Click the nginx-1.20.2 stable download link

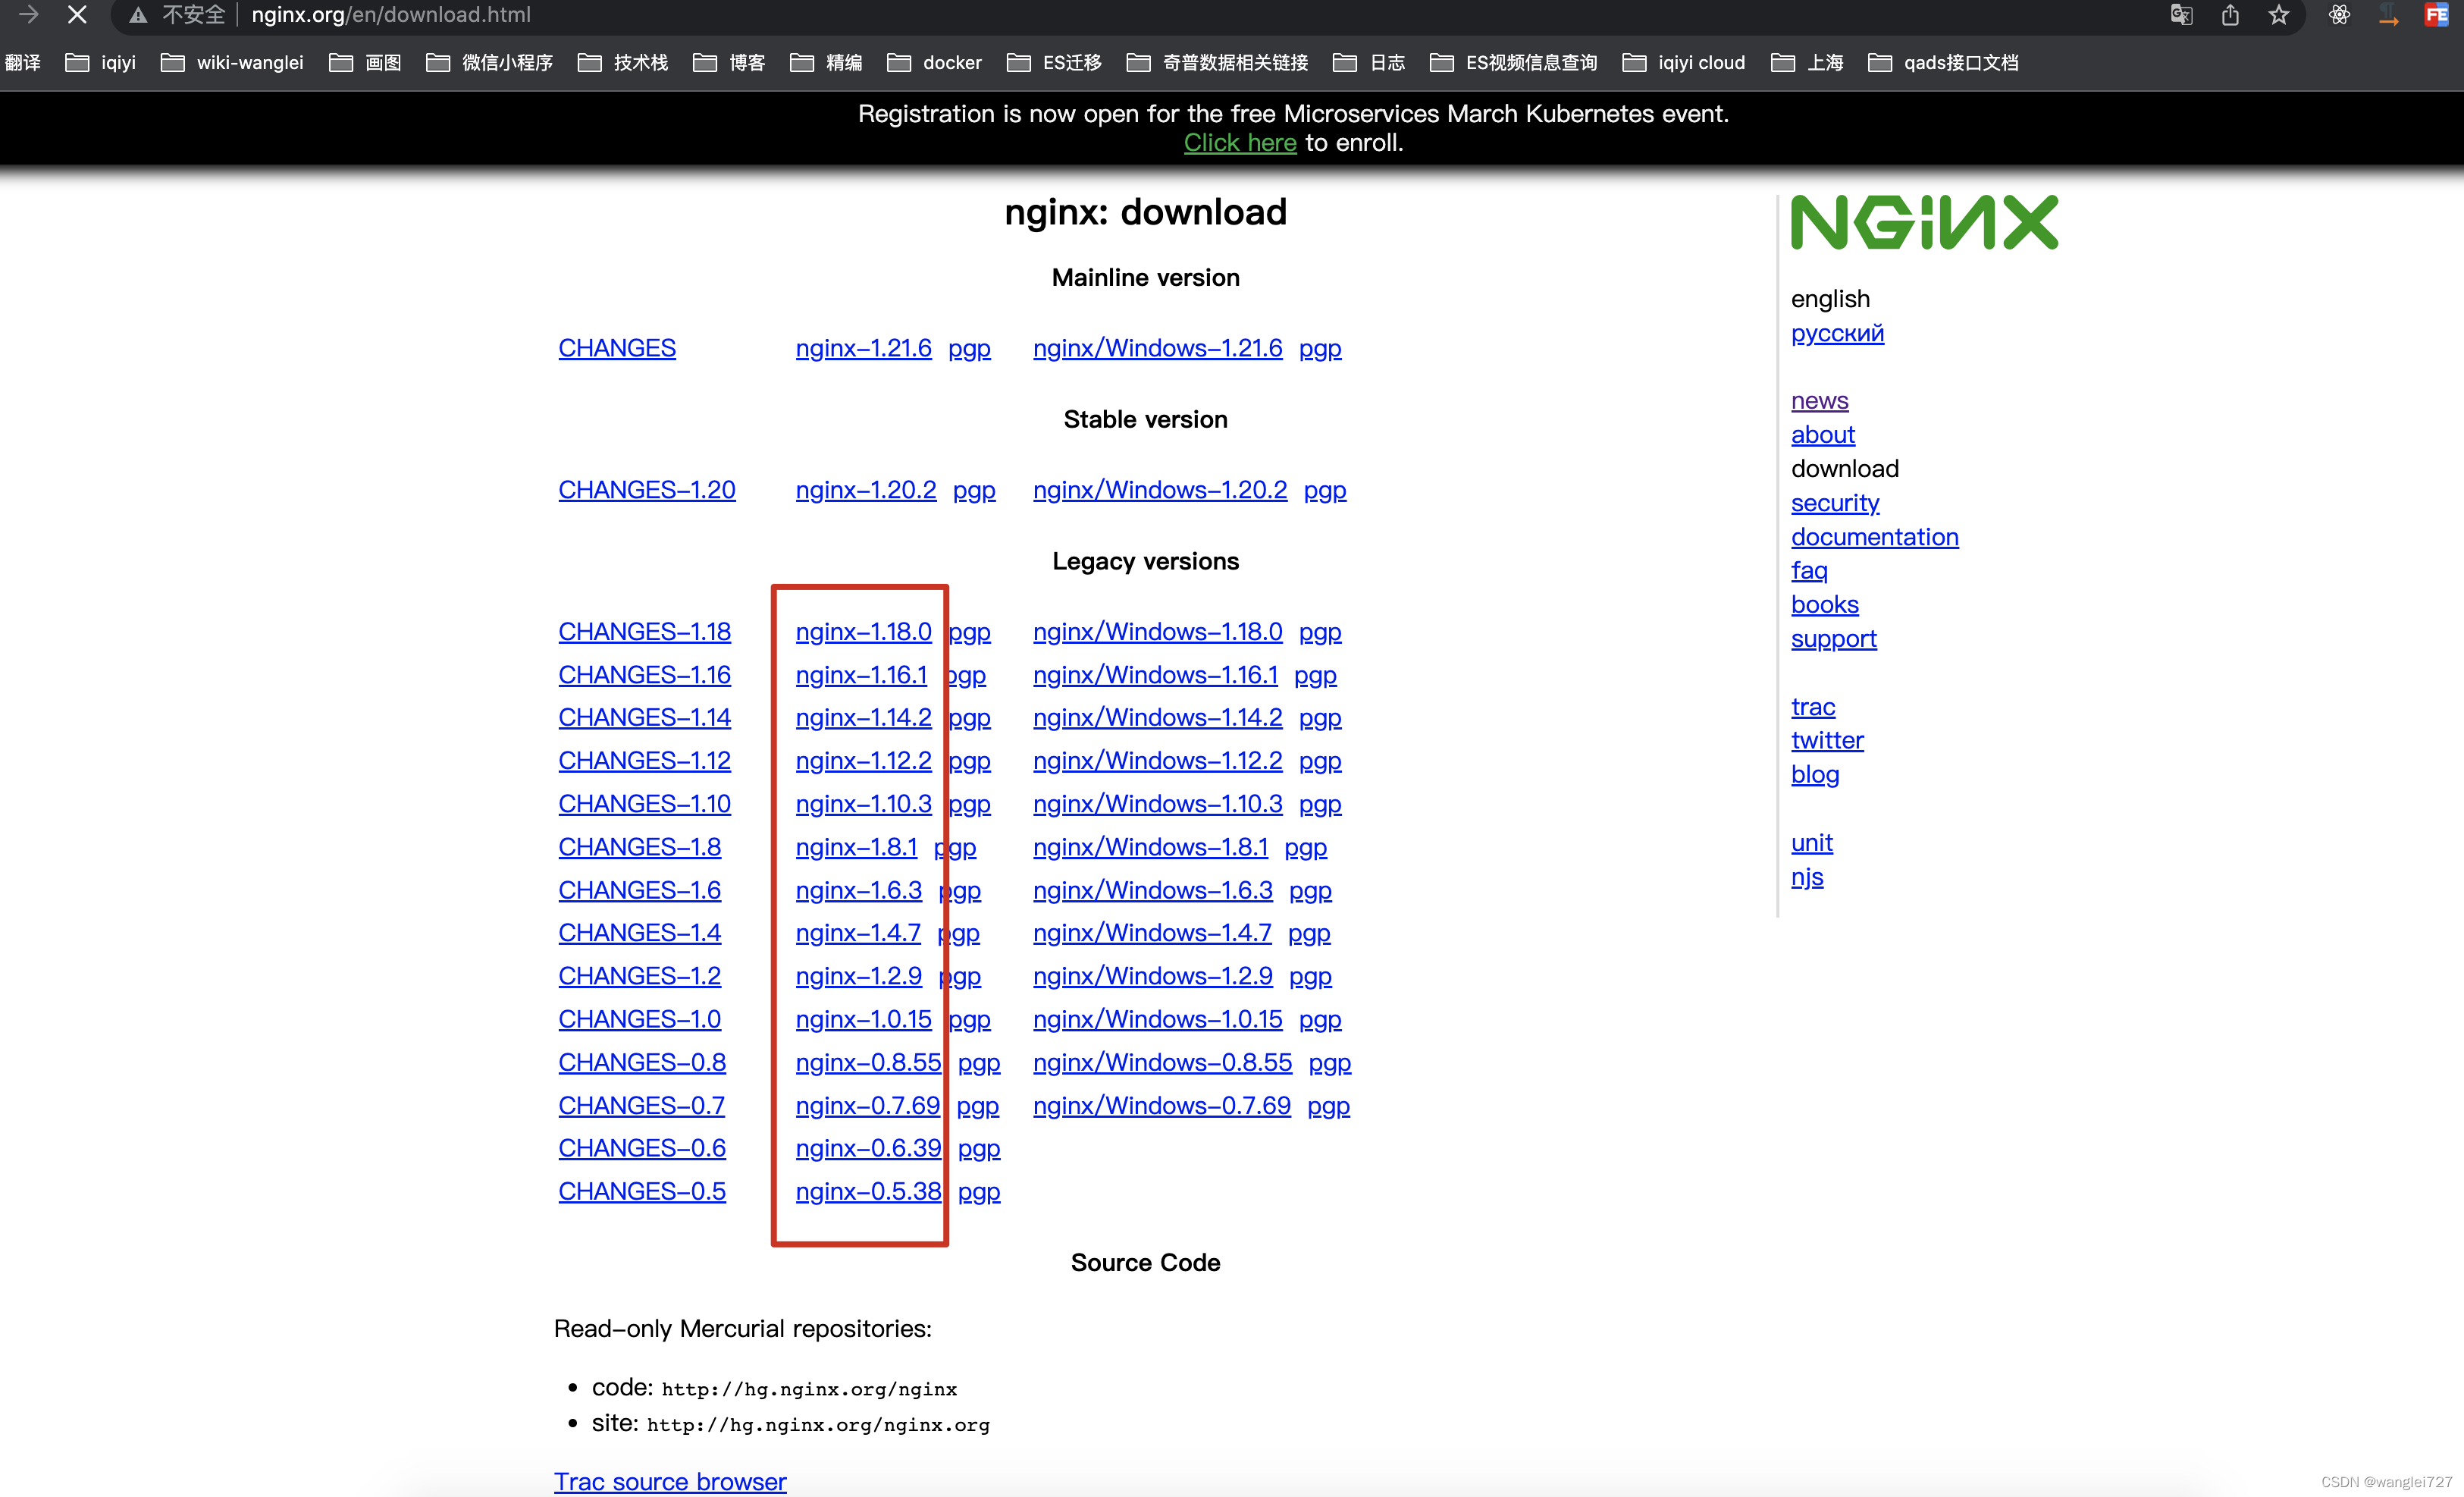[x=865, y=490]
